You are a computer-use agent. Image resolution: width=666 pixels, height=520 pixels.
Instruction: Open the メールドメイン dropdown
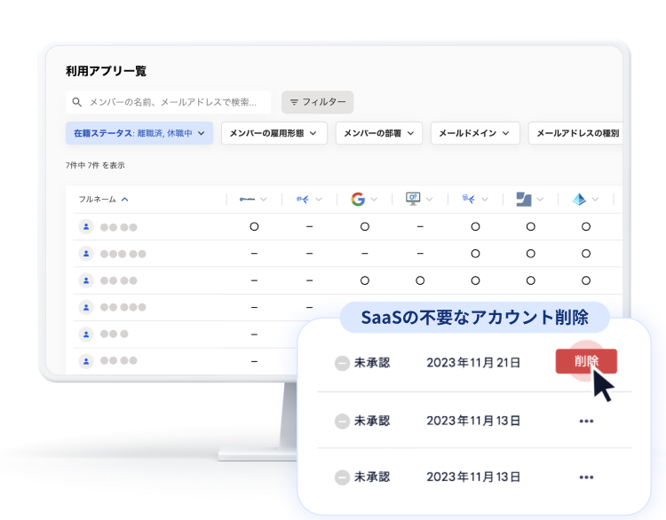[x=475, y=133]
